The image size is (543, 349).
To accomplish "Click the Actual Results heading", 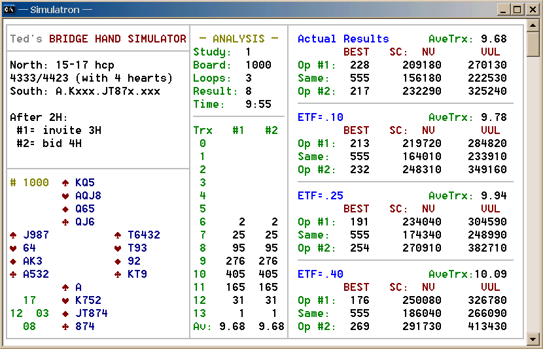I will click(343, 39).
